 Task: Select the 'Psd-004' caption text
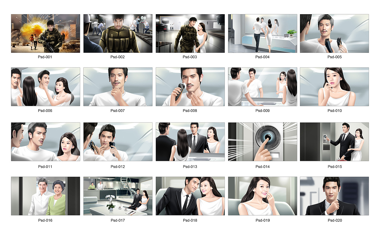pyautogui.click(x=263, y=57)
